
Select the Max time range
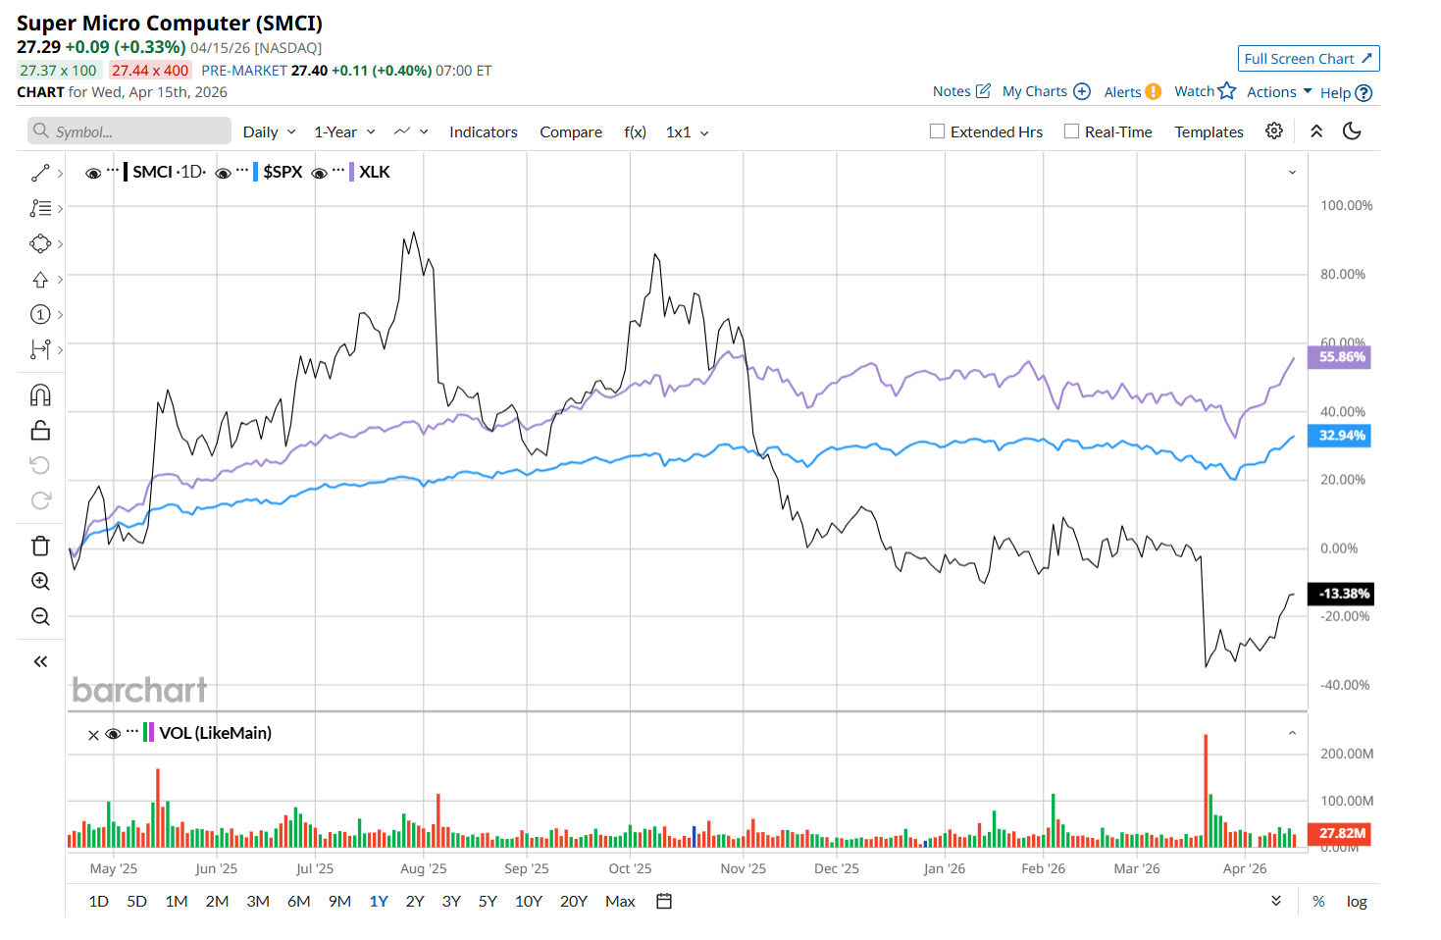coord(620,901)
